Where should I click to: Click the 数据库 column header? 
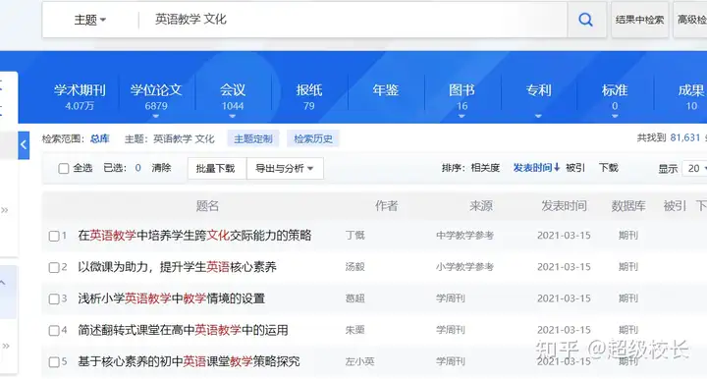pos(628,206)
